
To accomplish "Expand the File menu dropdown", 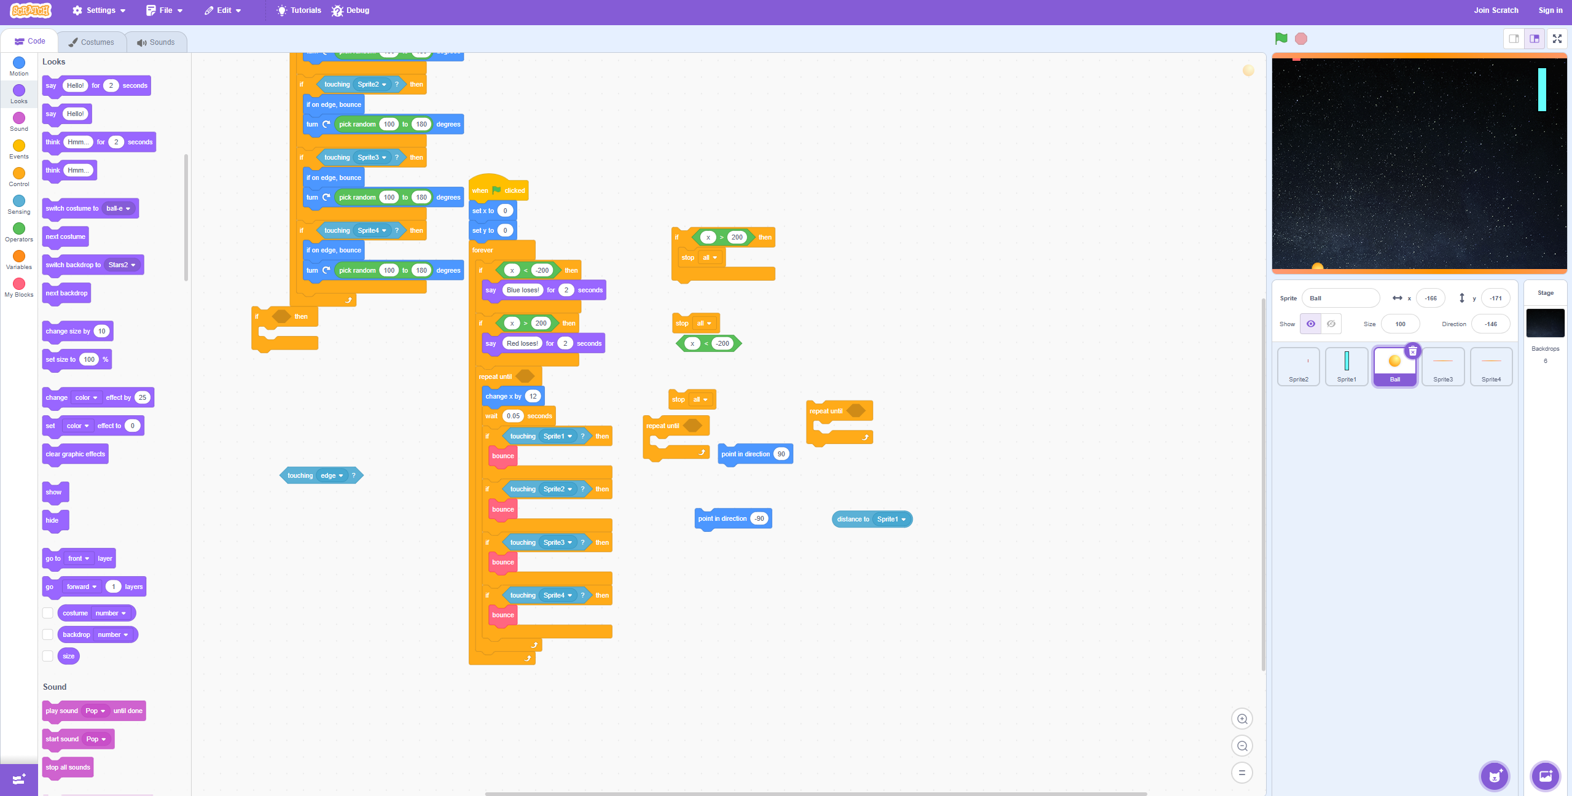I will pyautogui.click(x=165, y=10).
